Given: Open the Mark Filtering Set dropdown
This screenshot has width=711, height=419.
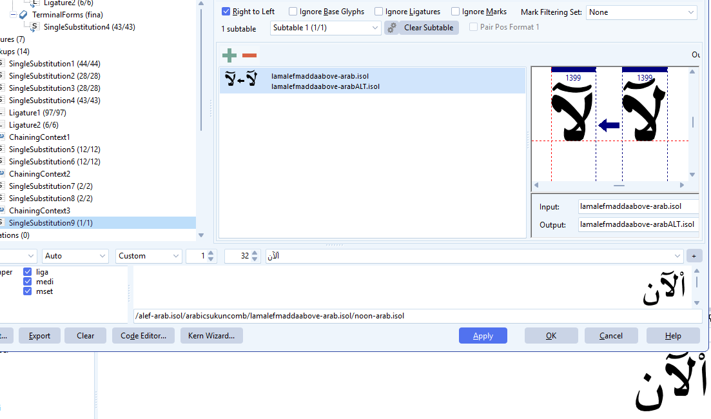Looking at the screenshot, I should [641, 12].
